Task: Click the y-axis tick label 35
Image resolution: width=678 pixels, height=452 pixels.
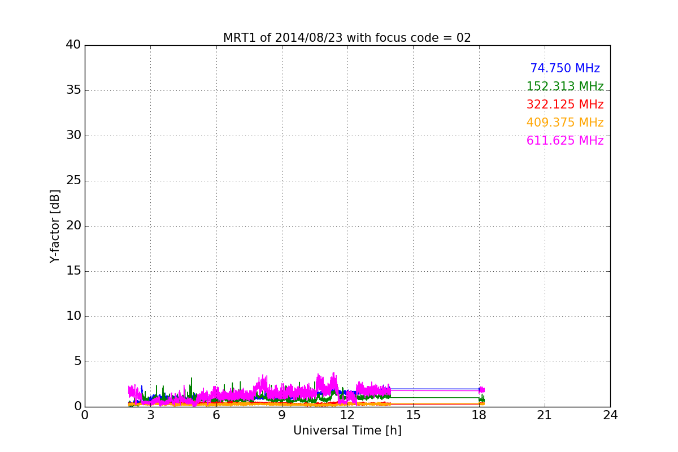Action: tap(73, 90)
